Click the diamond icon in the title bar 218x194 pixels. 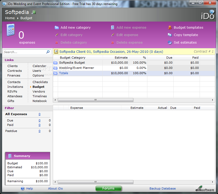4,4
